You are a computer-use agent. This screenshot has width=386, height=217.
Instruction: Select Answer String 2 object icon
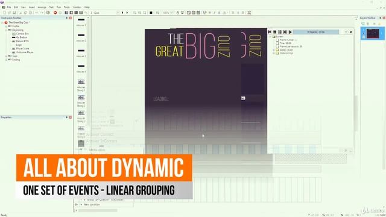point(81,98)
